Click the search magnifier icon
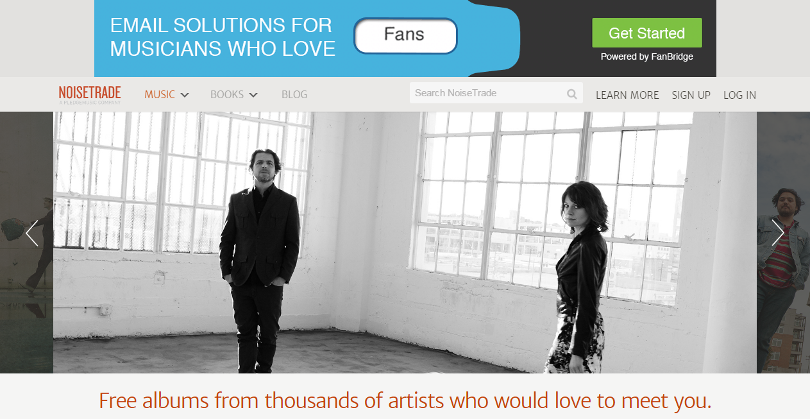Screen dimensions: 810x419 click(x=571, y=94)
